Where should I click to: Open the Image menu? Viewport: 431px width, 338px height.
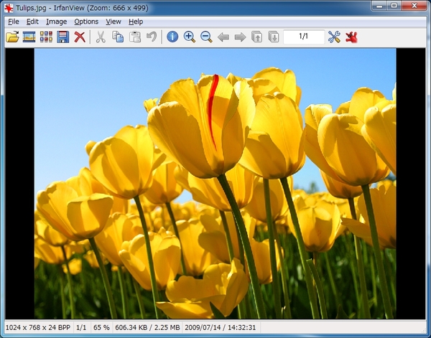(56, 22)
